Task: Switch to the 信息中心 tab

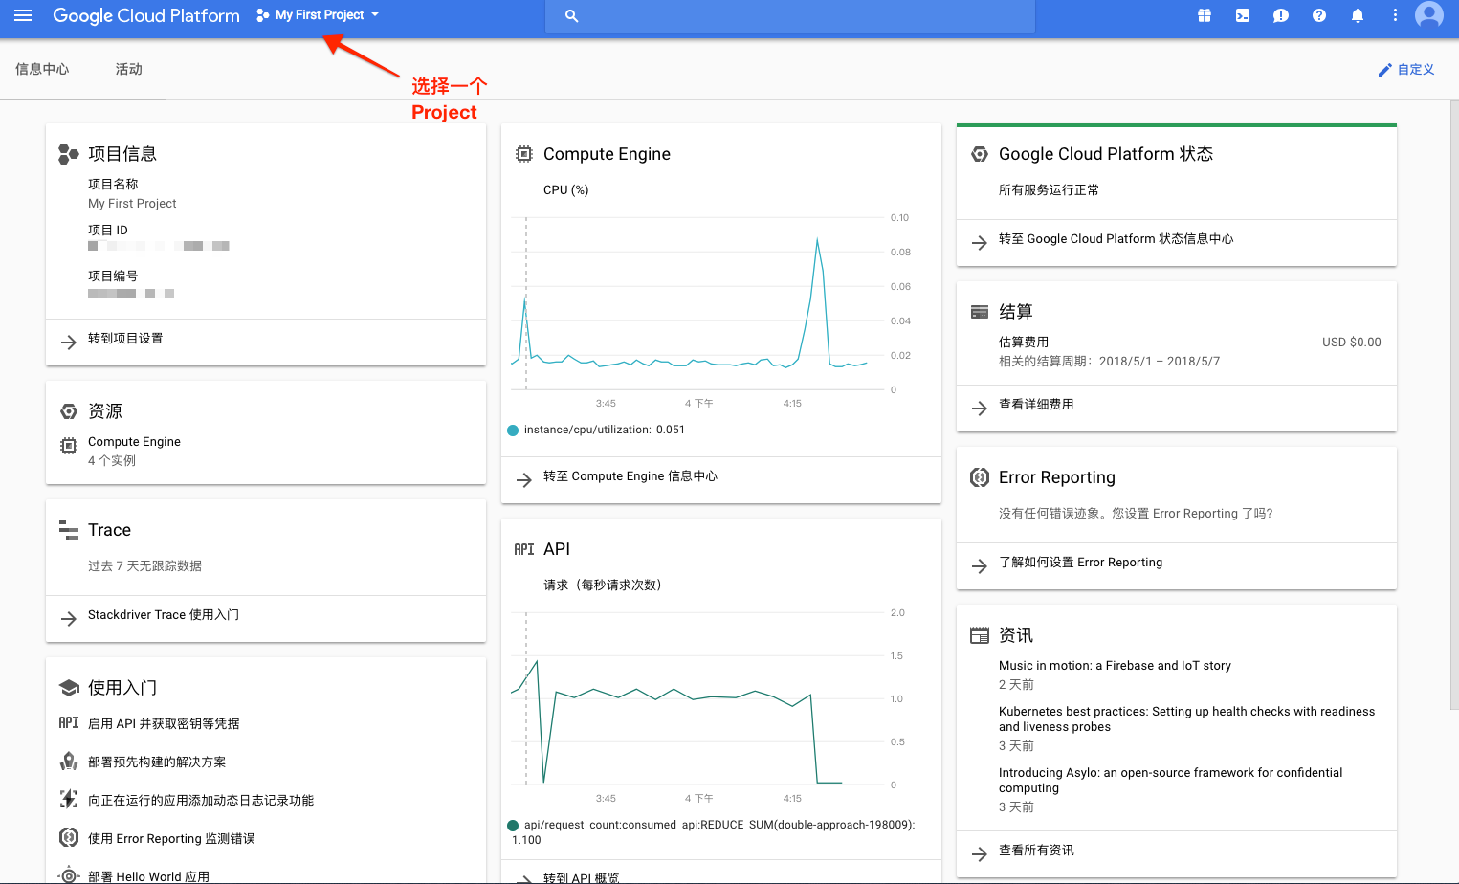Action: click(42, 69)
